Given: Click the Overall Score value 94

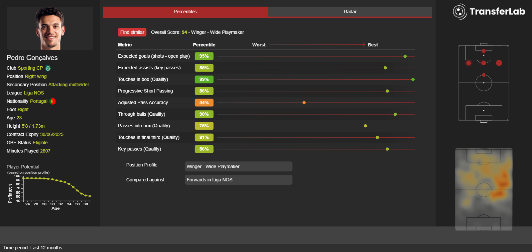Looking at the screenshot, I should pyautogui.click(x=185, y=32).
